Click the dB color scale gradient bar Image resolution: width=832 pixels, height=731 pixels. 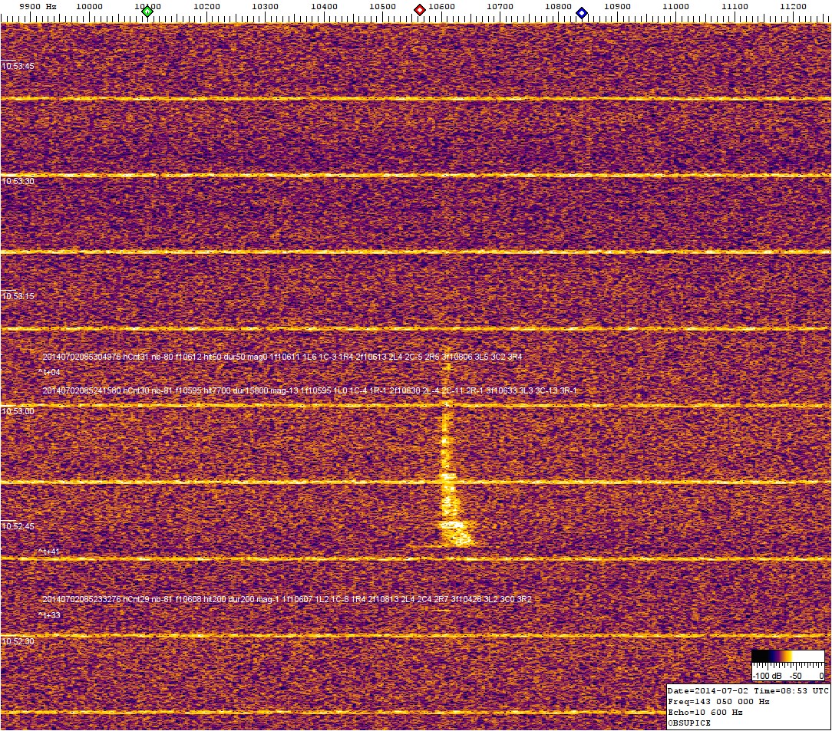pos(787,656)
